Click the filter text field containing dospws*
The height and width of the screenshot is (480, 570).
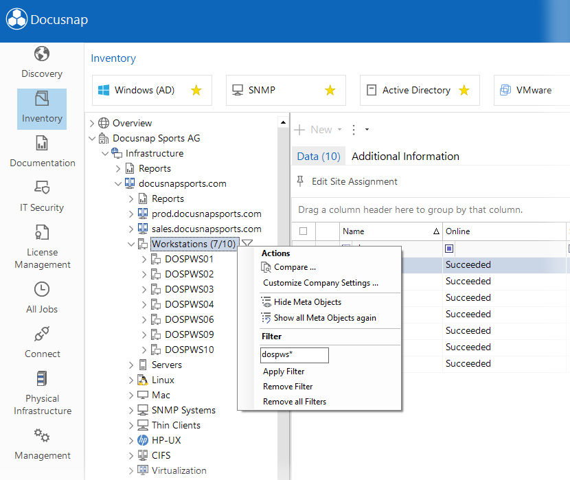295,355
